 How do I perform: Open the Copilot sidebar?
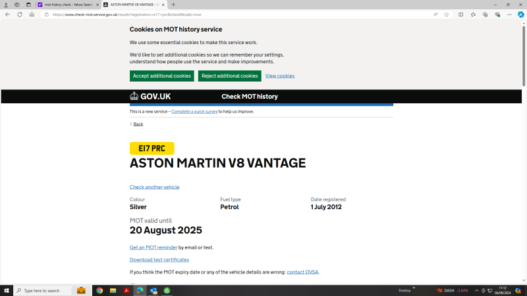520,14
